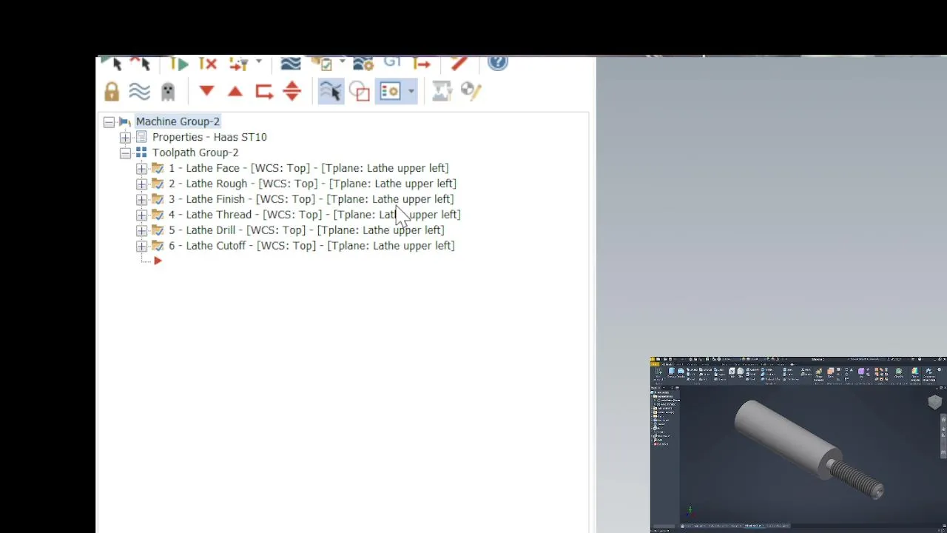Toggle selection folder of Lathe Face operation
Image resolution: width=947 pixels, height=533 pixels.
coord(158,168)
